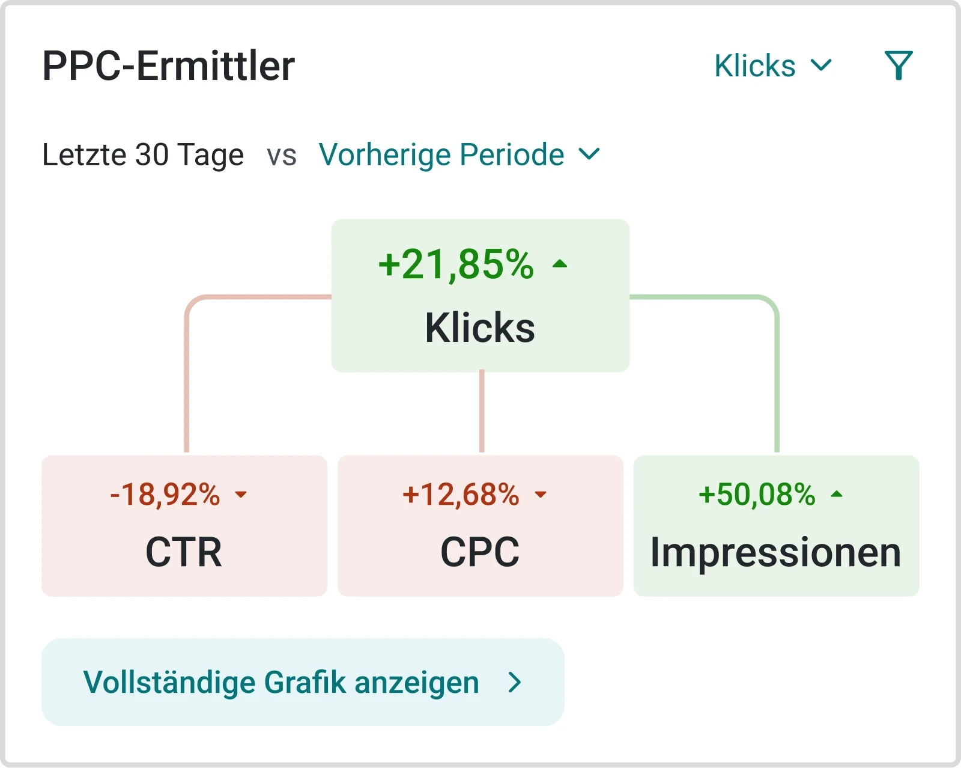This screenshot has width=961, height=768.
Task: Click the -18,92% CTR change value
Action: tap(165, 495)
